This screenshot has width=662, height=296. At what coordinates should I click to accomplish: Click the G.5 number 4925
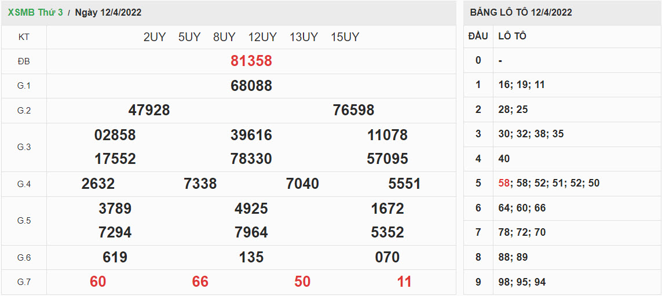(251, 209)
